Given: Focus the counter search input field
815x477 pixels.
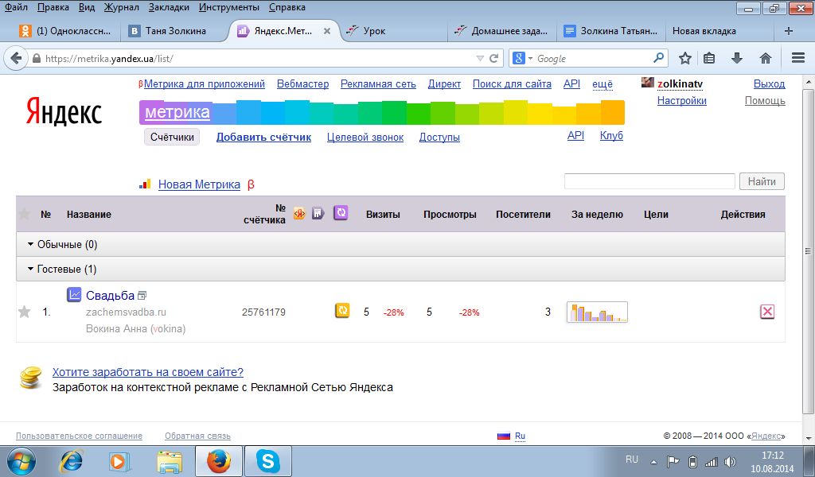Looking at the screenshot, I should [649, 181].
